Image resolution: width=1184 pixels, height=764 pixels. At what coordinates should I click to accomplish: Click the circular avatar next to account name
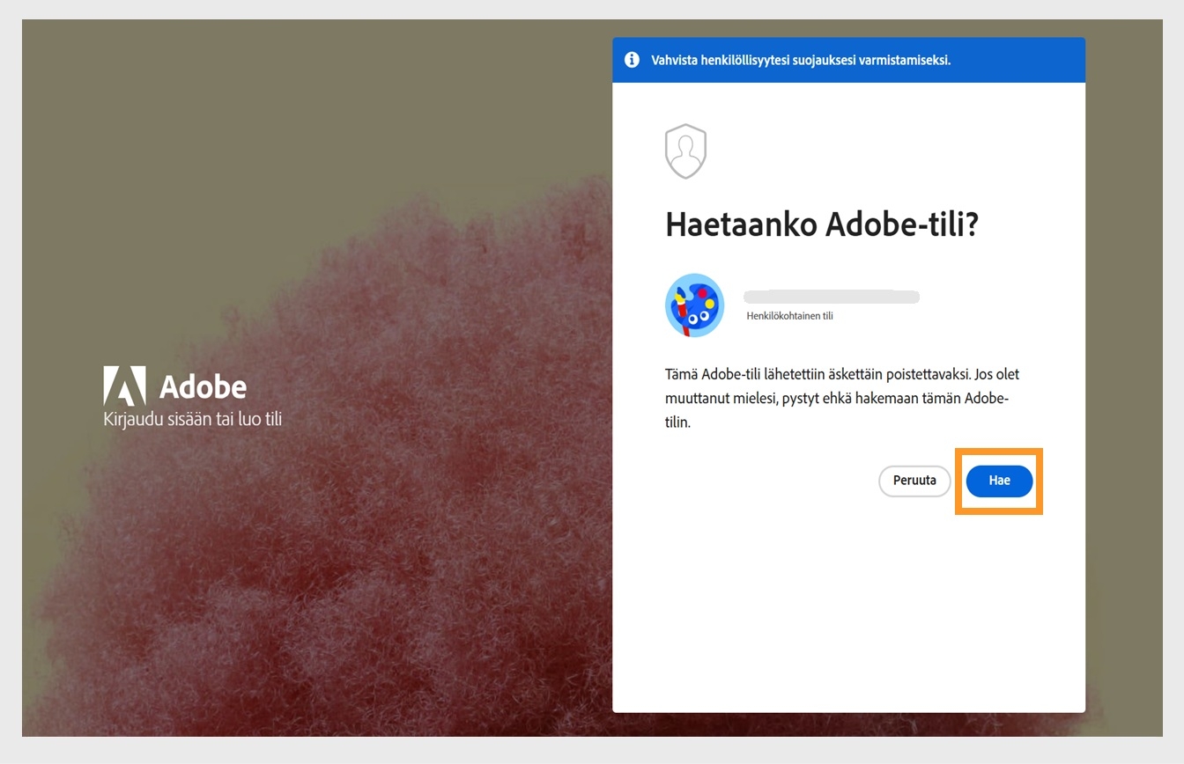coord(694,305)
